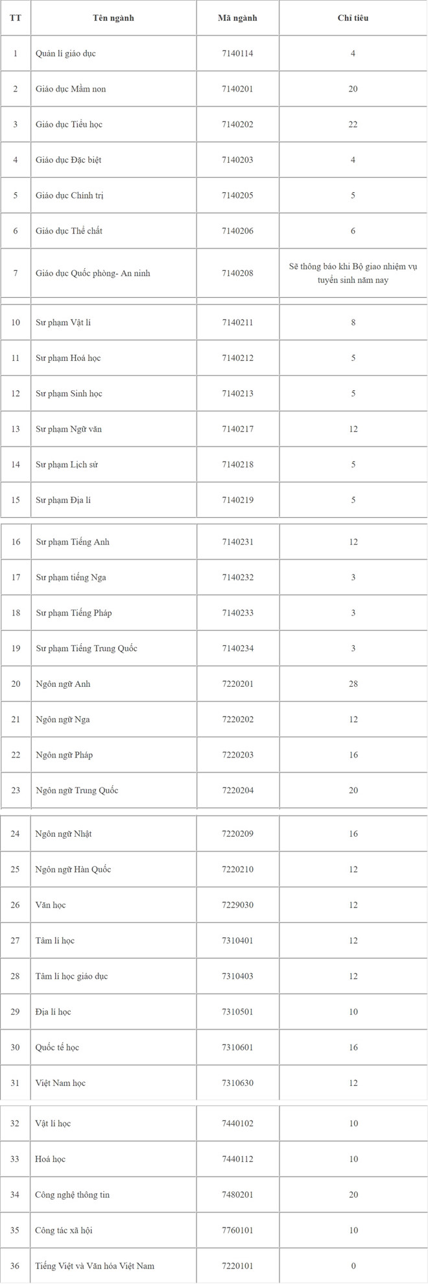Select the 'Công nghệ thông tin' cell
Screen dimensions: 428x1284
coord(113,1195)
